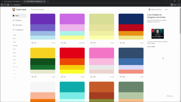This screenshot has height=102, width=181.
Task: Click the browser back arrow
Action: coord(2,5)
